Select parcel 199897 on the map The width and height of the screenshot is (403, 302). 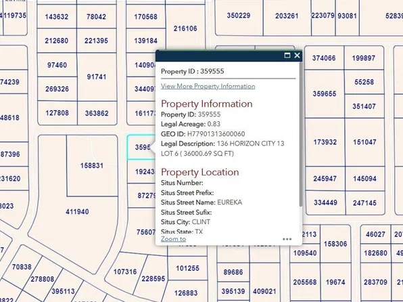(363, 58)
